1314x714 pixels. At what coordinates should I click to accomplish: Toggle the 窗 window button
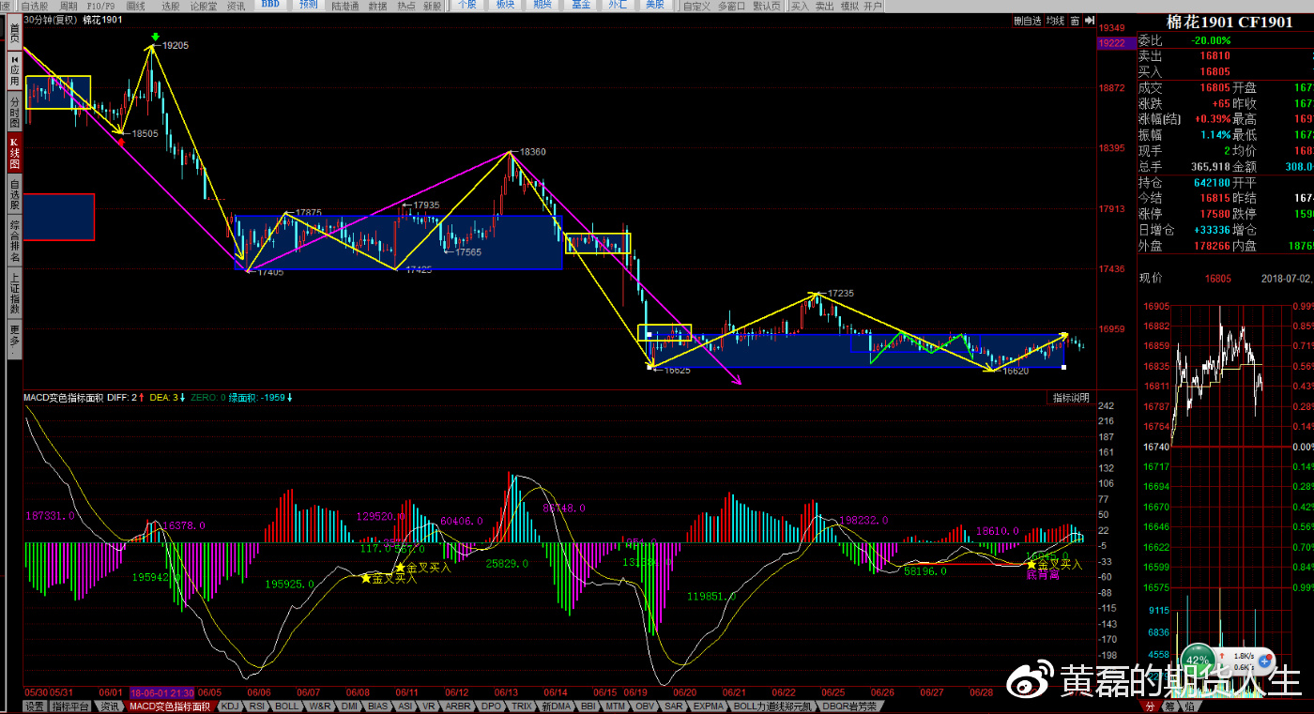coord(1075,21)
